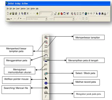Select Zoom In in the horizontal toolbar
This screenshot has width=112, height=100.
(72, 14)
